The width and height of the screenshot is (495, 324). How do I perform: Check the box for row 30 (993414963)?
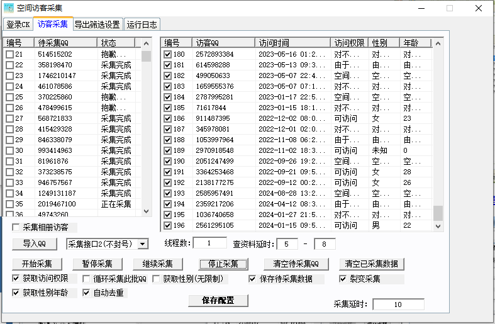10,150
